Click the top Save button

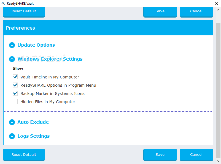pos(160,12)
